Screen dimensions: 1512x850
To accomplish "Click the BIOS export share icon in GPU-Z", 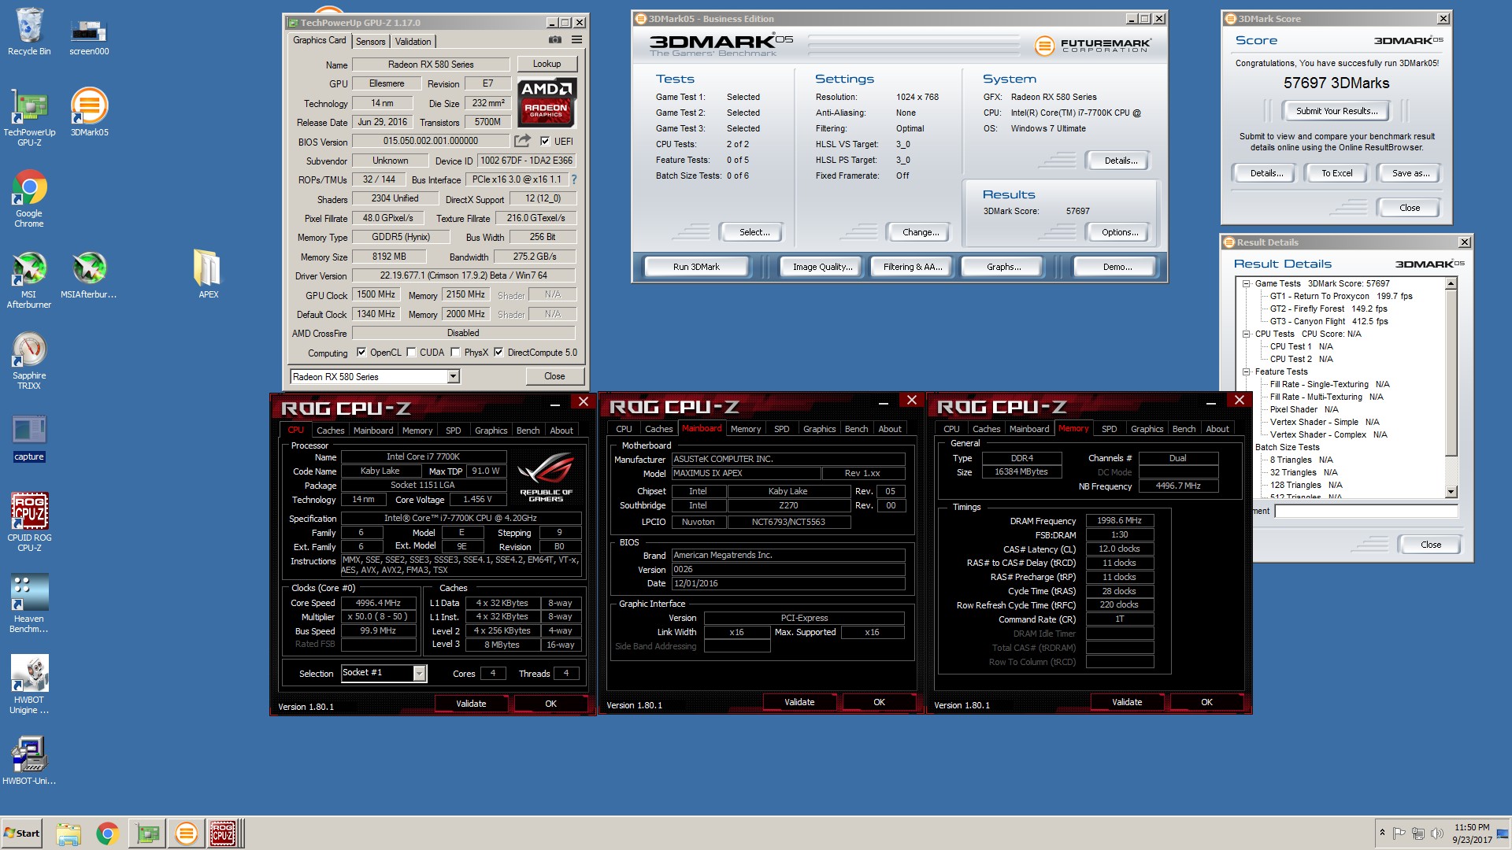I will tap(522, 141).
